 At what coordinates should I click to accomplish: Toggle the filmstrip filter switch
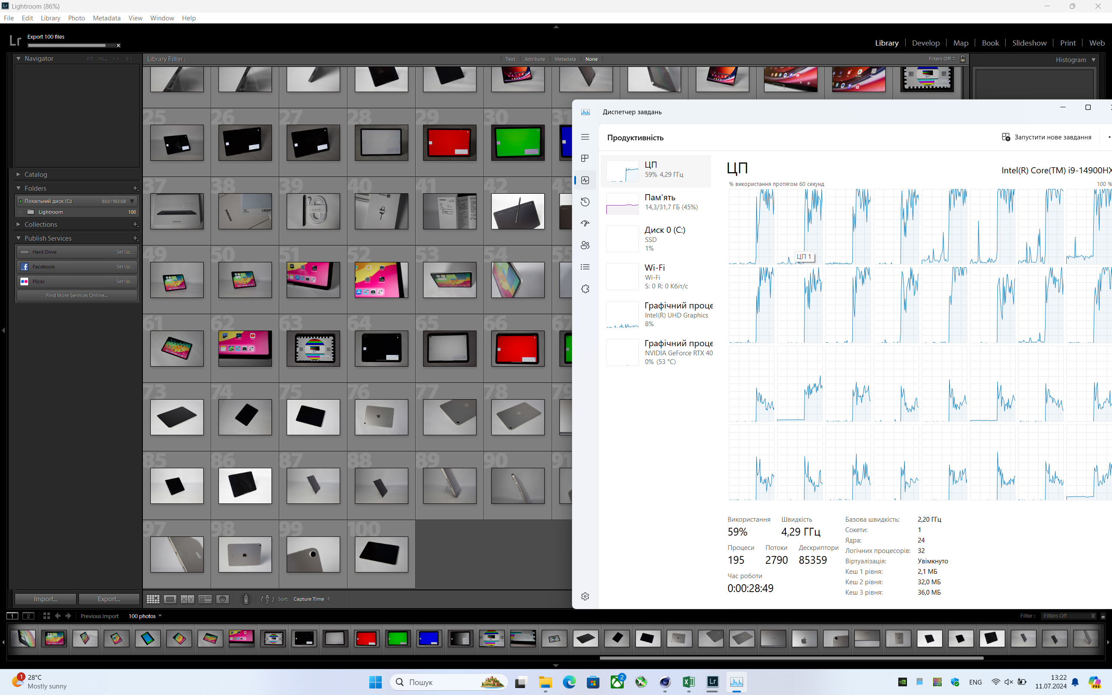(1103, 616)
